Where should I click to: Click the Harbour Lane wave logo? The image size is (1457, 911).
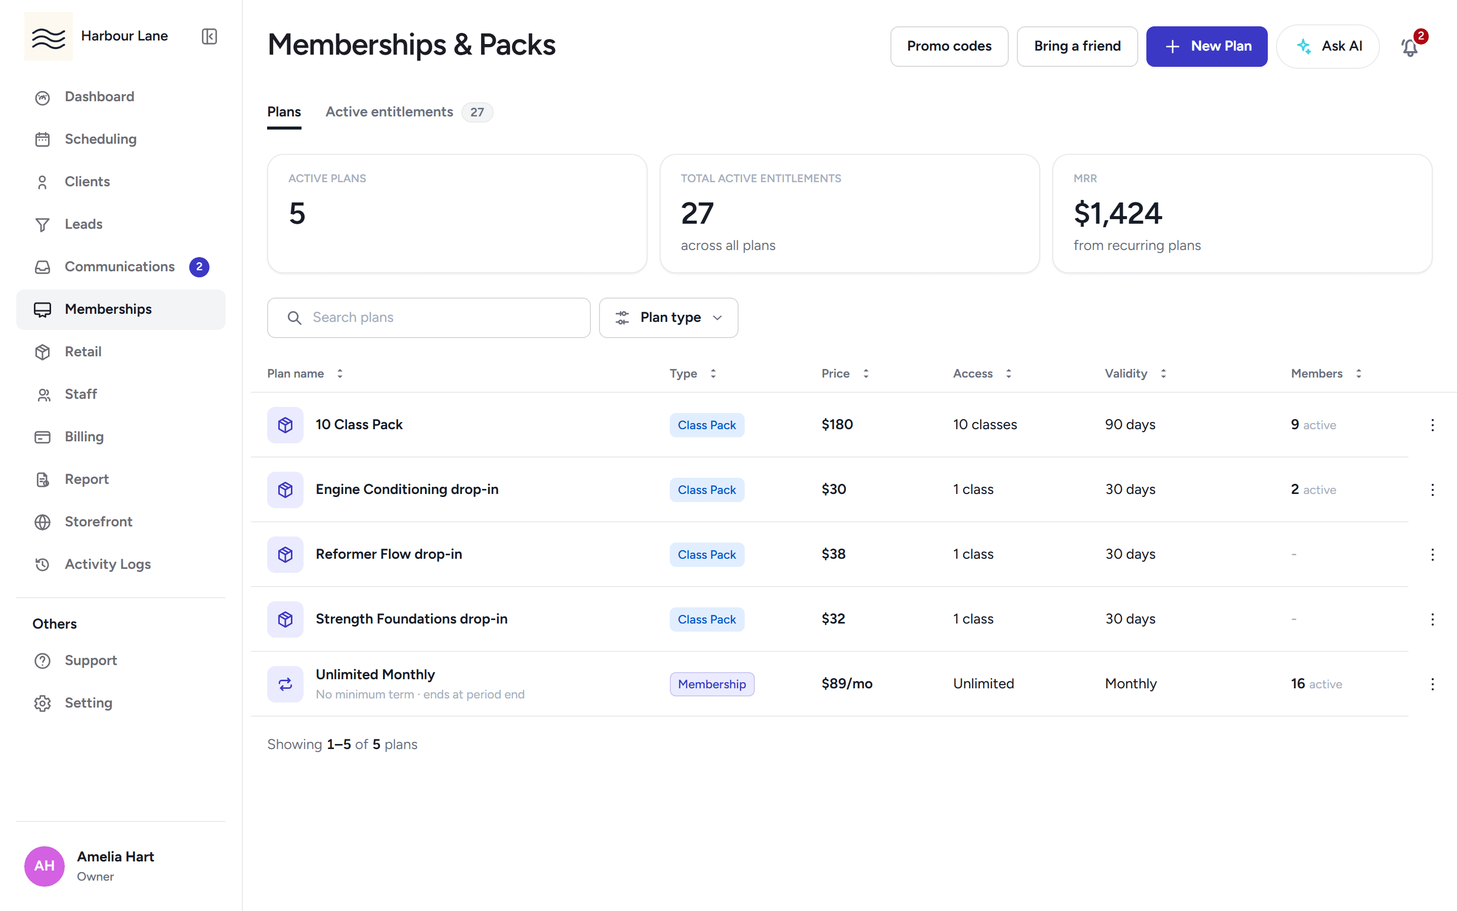tap(48, 36)
